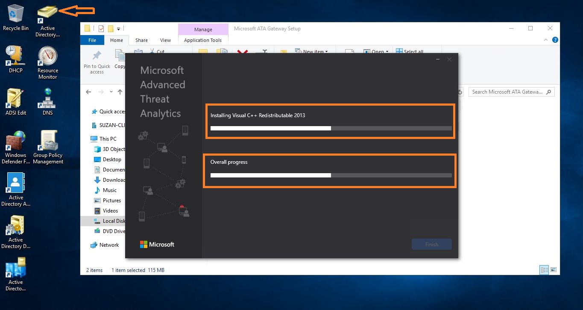Click the search magnifier icon in Explorer
Viewport: 583px width, 310px height.
(549, 92)
